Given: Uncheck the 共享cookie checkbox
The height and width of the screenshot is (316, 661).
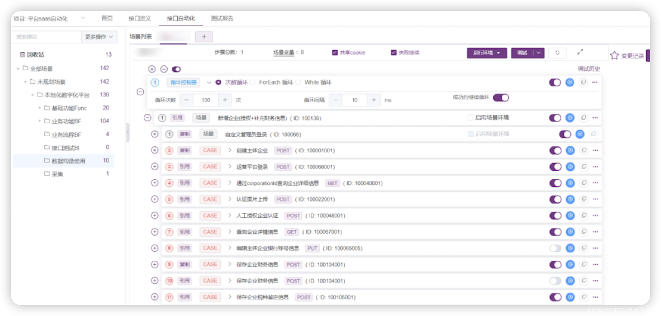Looking at the screenshot, I should point(335,52).
